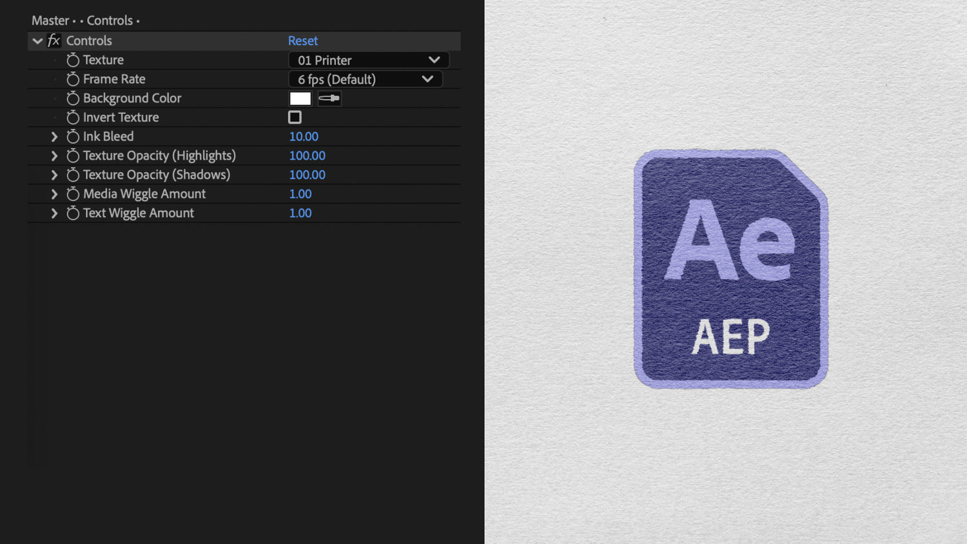This screenshot has width=967, height=544.
Task: Open the Texture dropdown showing 01 Printer
Action: point(368,60)
